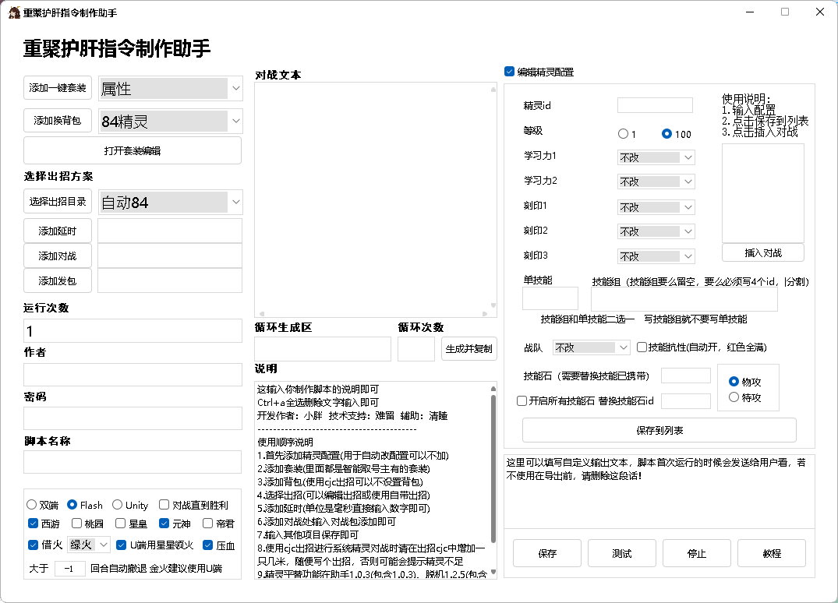Viewport: 838px width, 603px height.
Task: Click 保存到列表 button
Action: pos(659,430)
